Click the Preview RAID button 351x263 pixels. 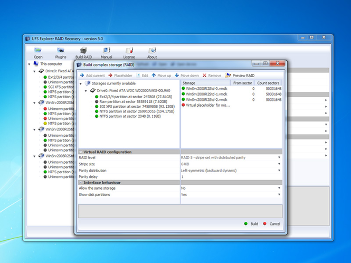[240, 76]
